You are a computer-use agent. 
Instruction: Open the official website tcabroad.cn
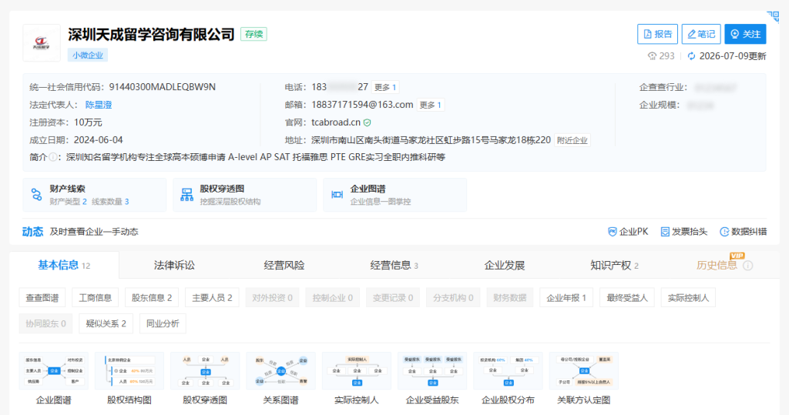coord(336,122)
